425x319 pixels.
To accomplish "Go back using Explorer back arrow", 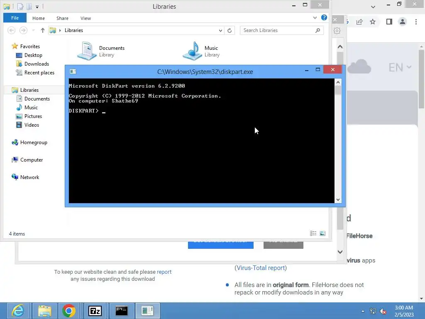I will point(11,30).
